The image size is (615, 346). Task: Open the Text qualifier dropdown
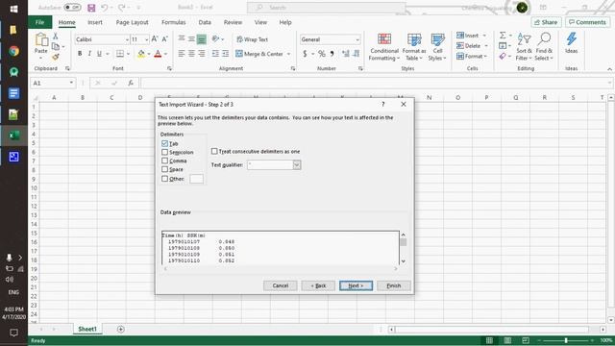click(x=297, y=165)
